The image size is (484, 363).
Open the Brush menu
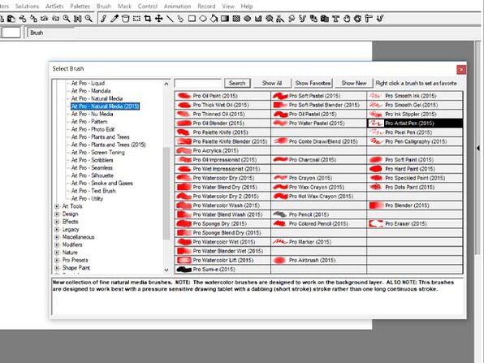(x=104, y=6)
